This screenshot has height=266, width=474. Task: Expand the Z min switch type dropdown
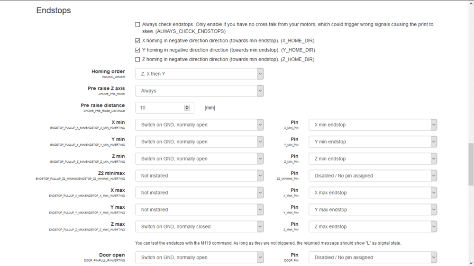point(199,159)
